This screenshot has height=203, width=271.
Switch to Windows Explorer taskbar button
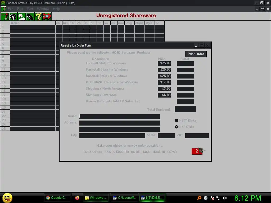96,198
